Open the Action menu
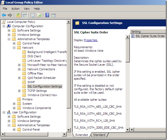 15,9
